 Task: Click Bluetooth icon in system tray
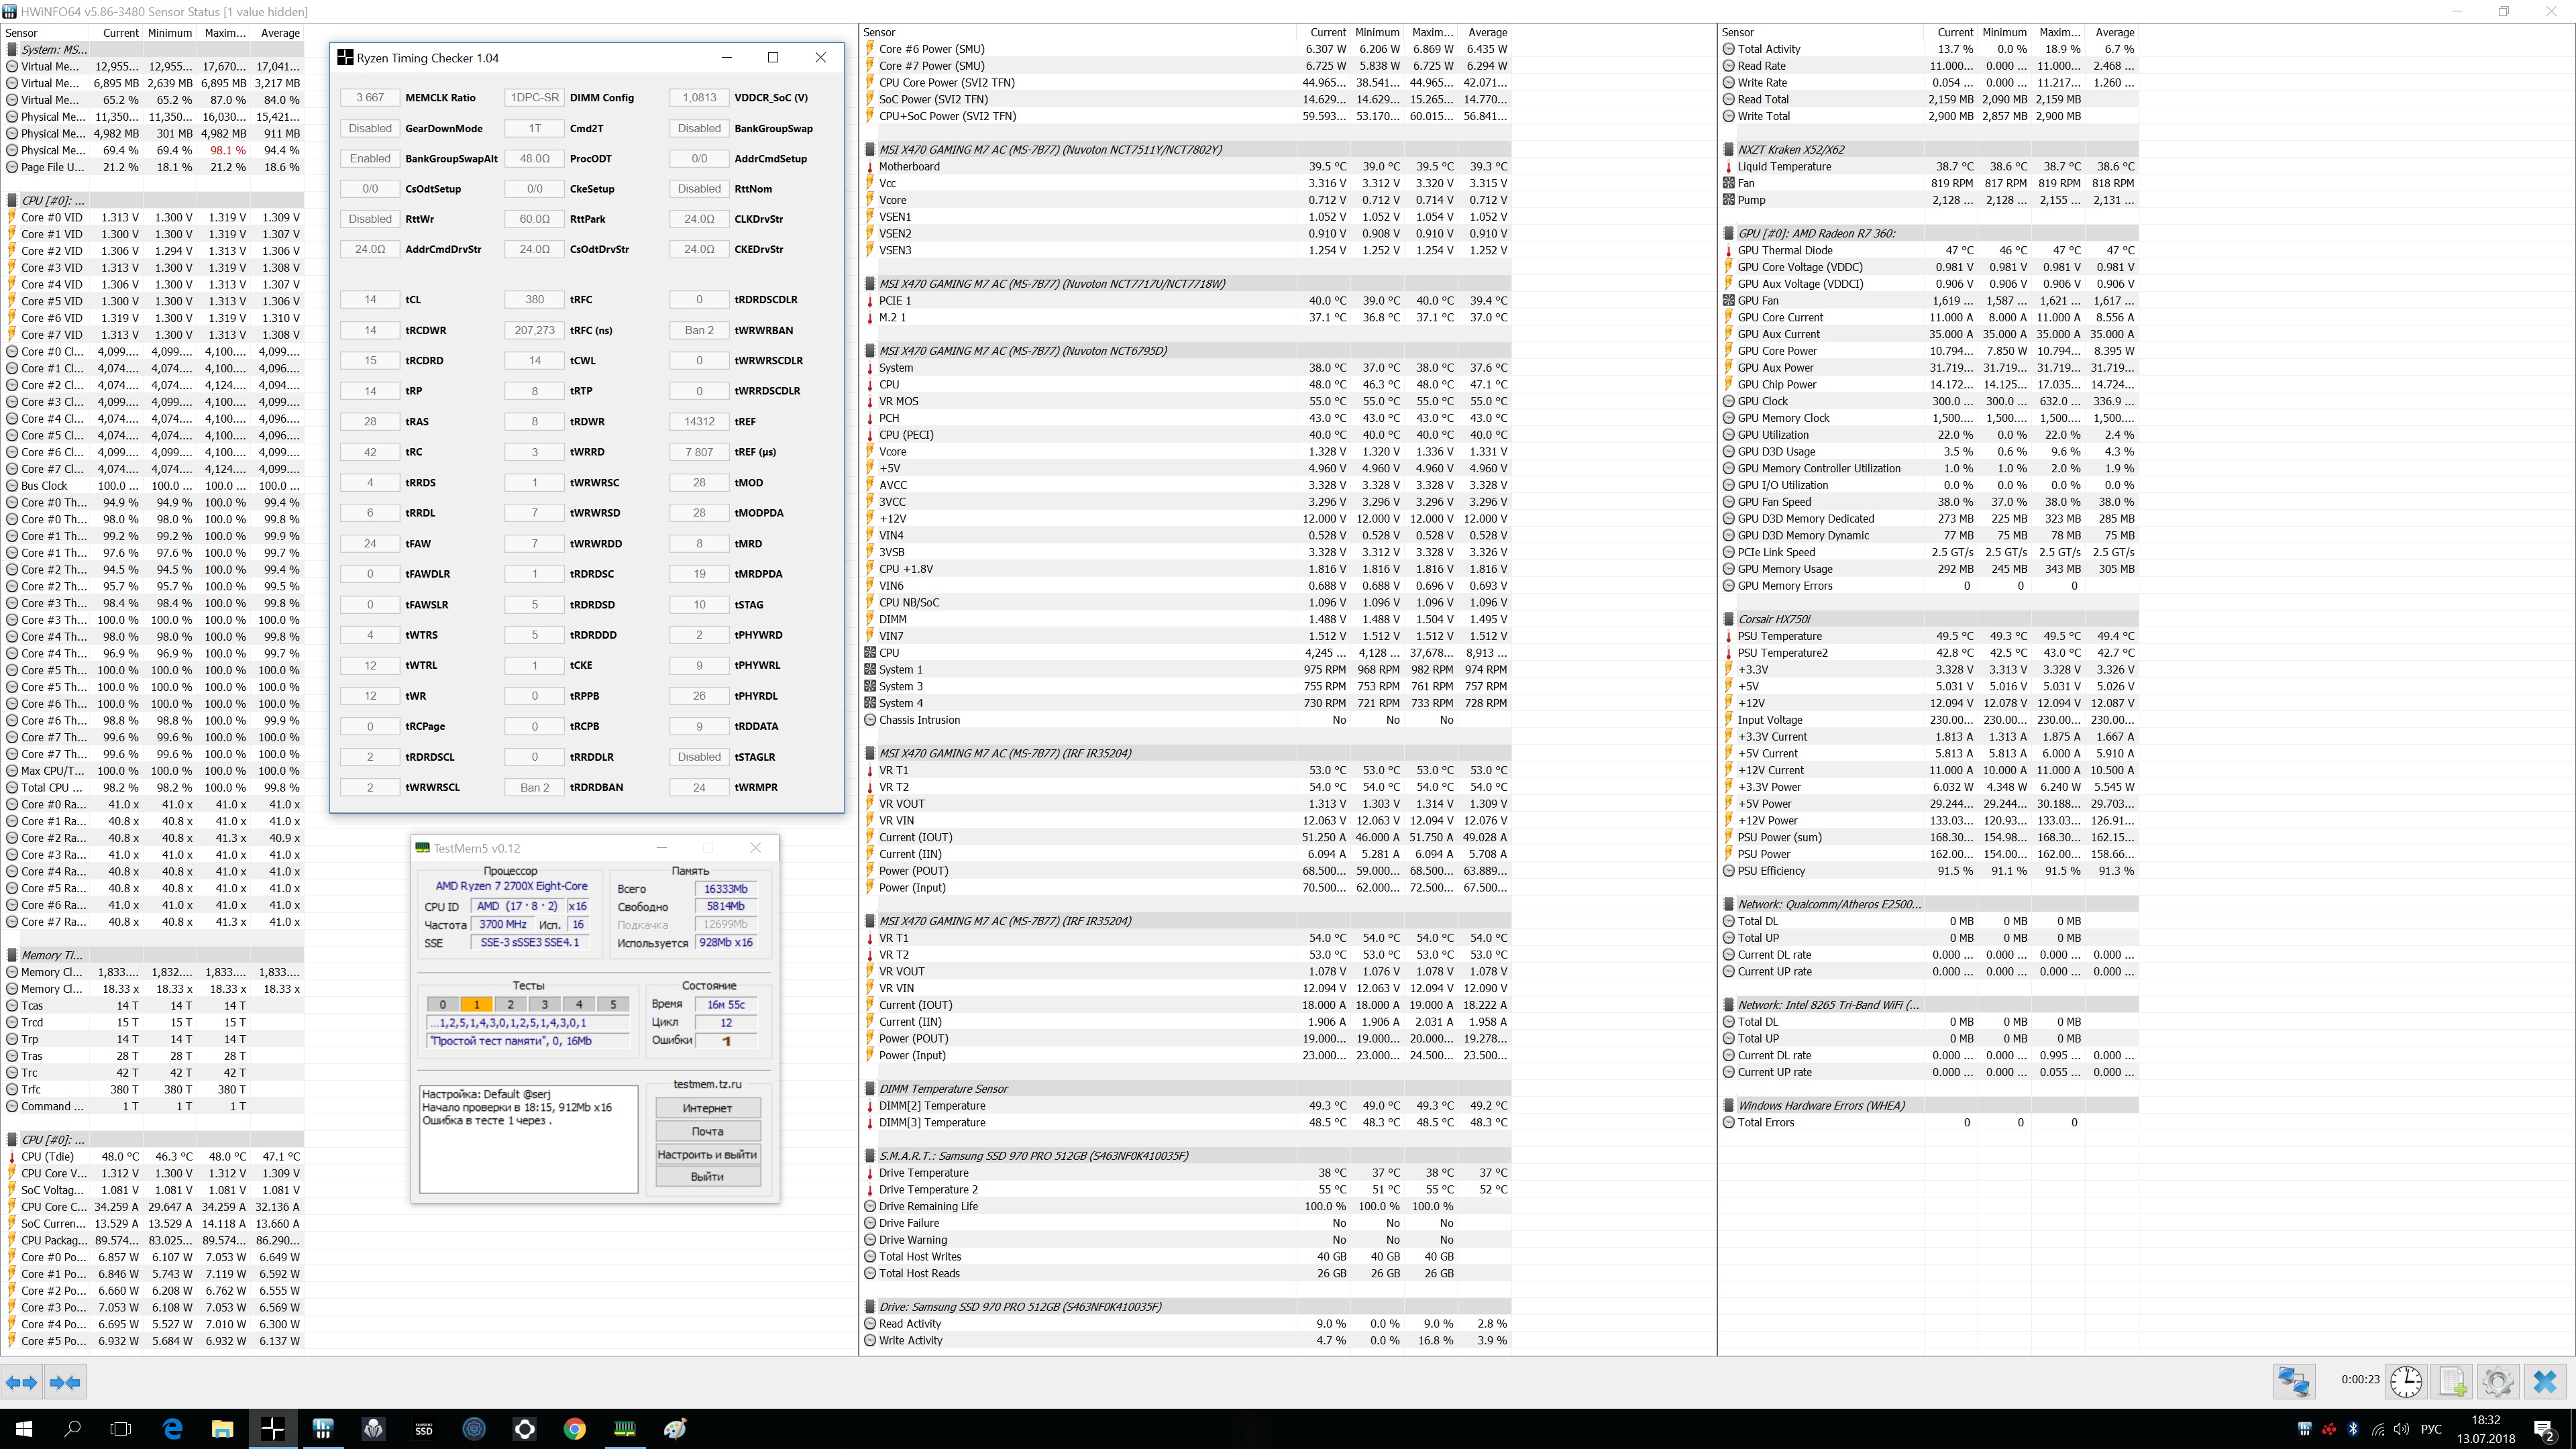pos(2353,1429)
